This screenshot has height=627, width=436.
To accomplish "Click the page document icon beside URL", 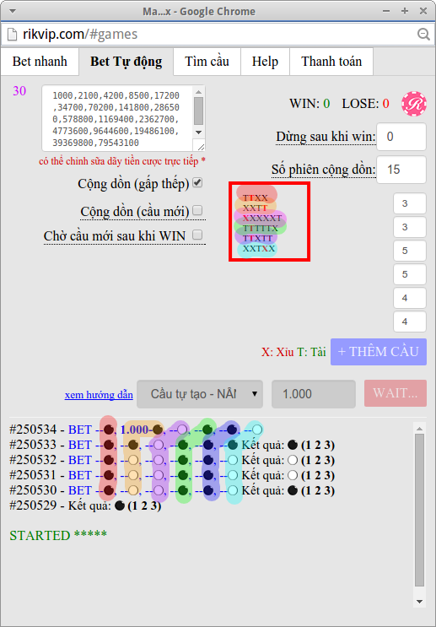I will [13, 35].
